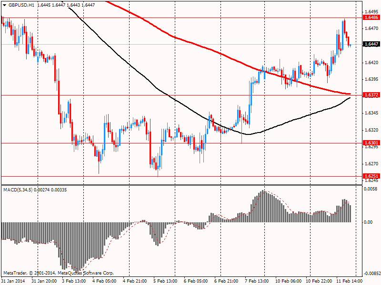Select the 10 Feb 22:00 time label

click(x=318, y=281)
